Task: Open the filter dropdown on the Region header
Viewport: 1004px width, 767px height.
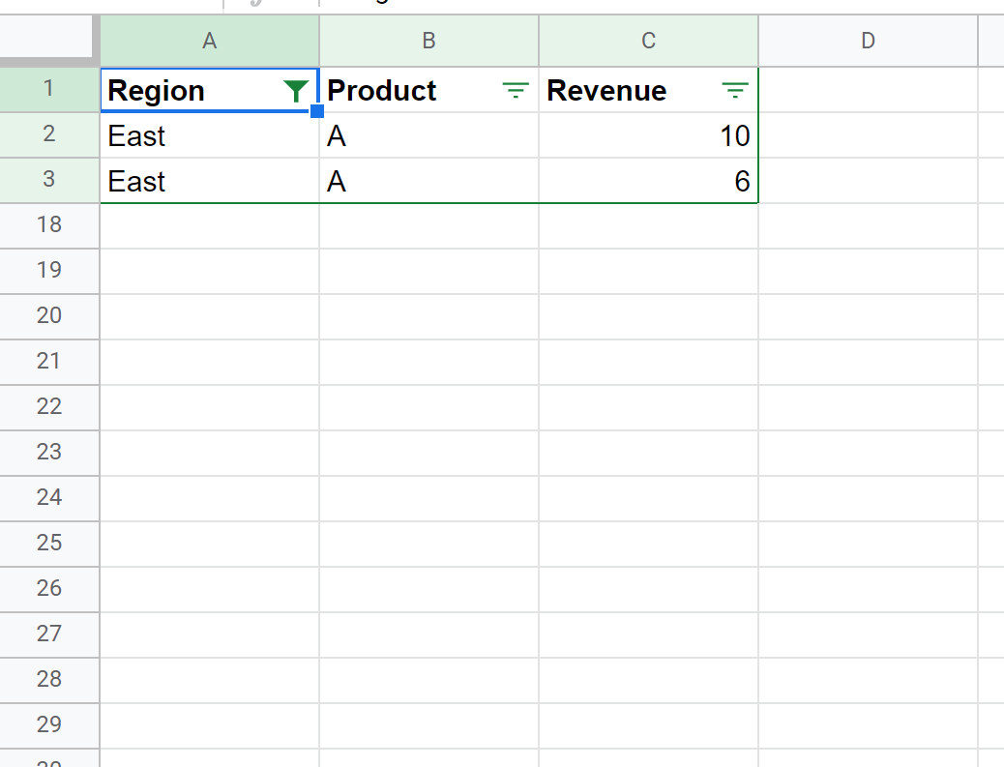Action: (295, 90)
